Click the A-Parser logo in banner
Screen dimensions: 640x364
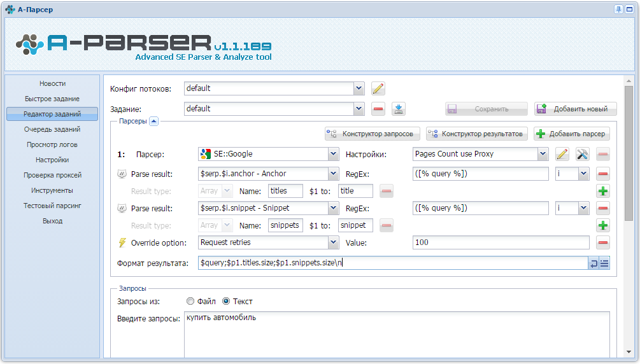(x=143, y=46)
